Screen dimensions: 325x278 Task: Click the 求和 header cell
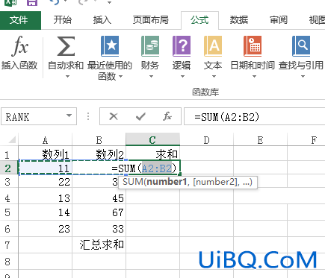click(153, 154)
